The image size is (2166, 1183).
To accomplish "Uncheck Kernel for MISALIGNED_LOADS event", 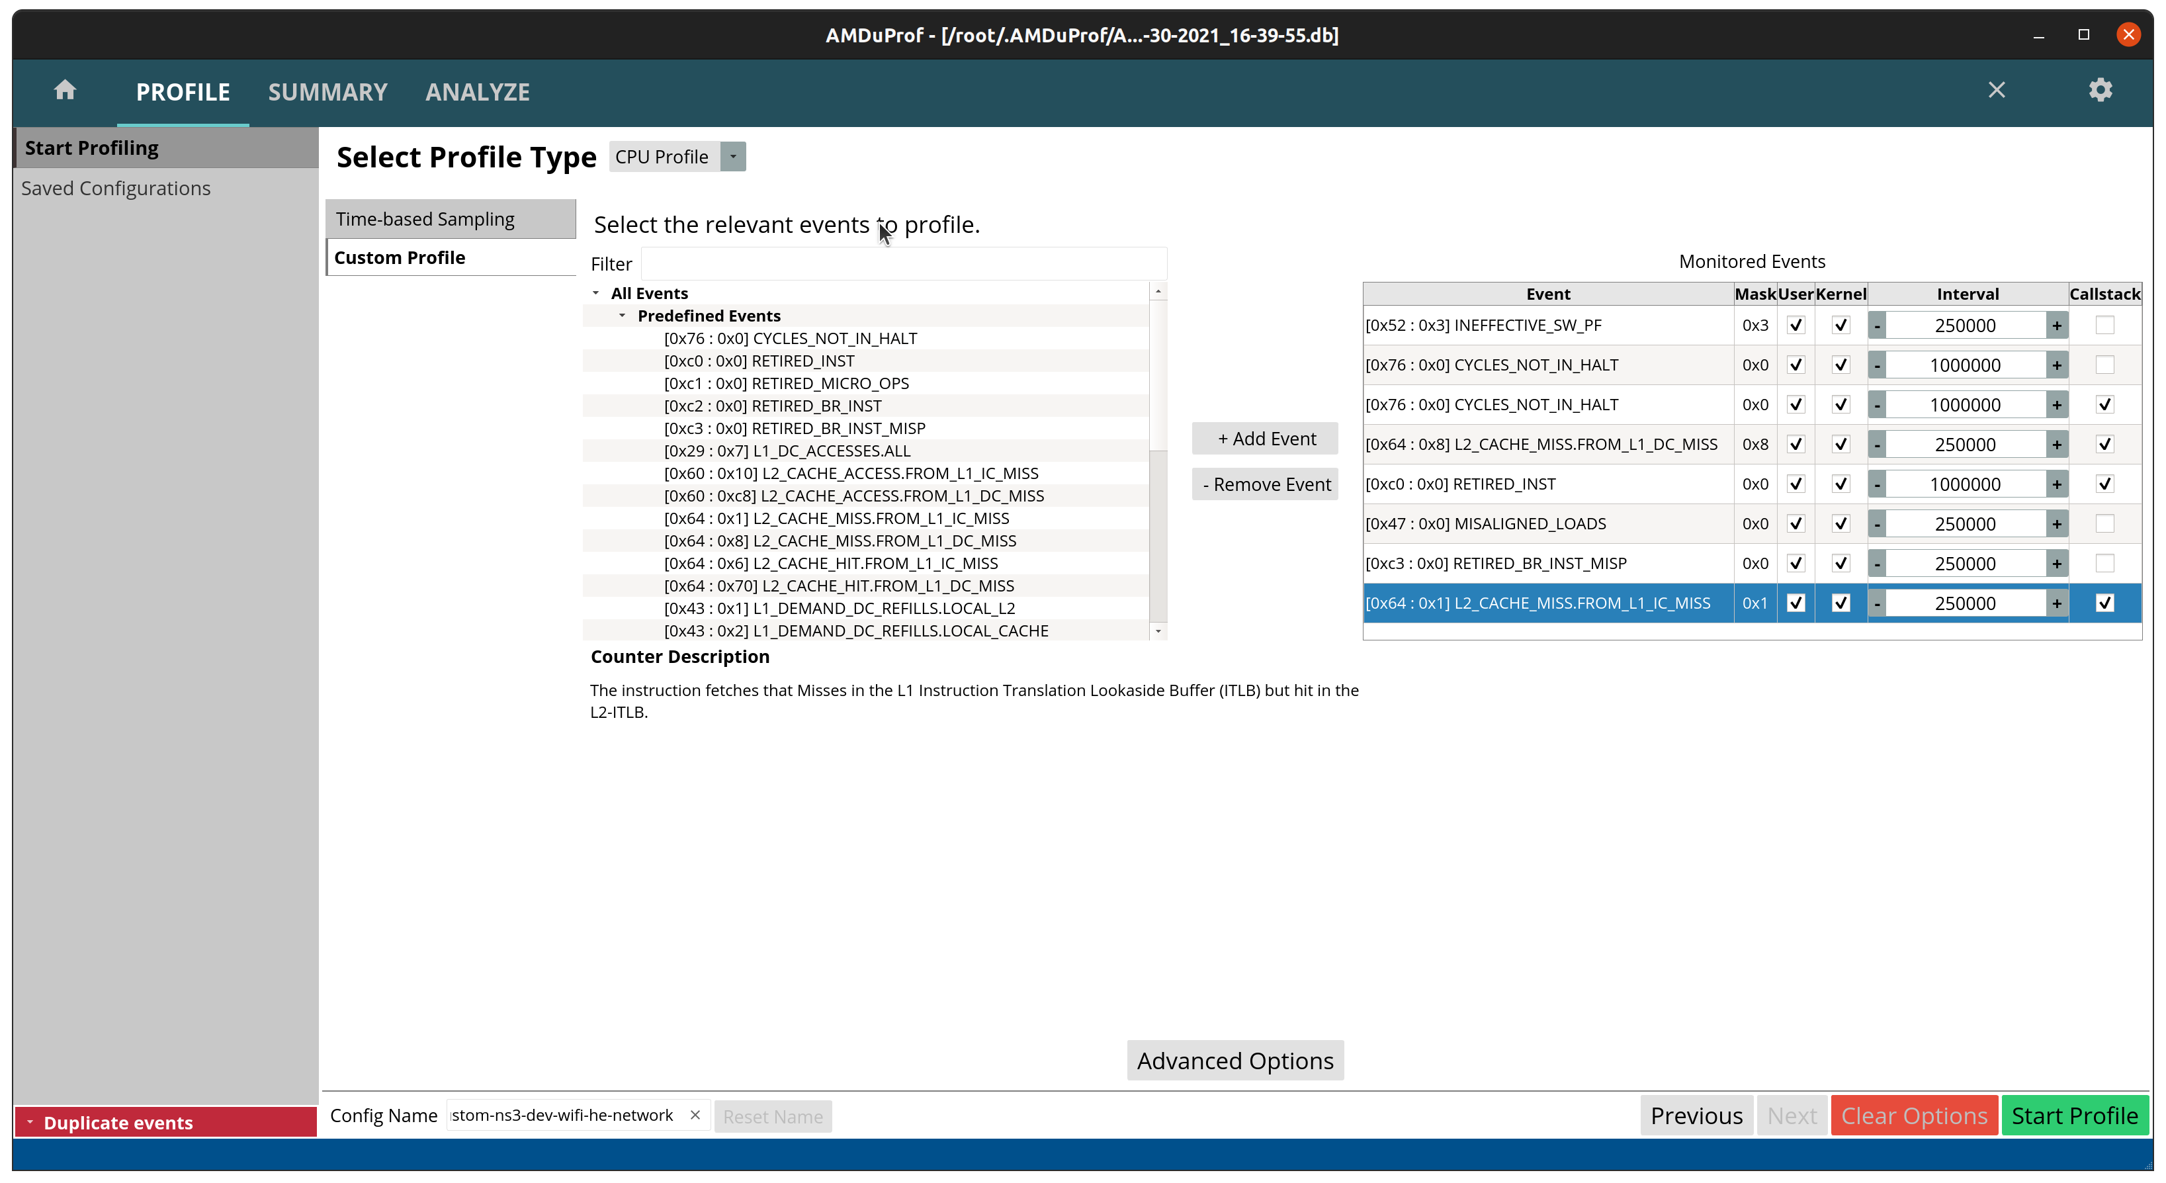I will click(x=1840, y=524).
